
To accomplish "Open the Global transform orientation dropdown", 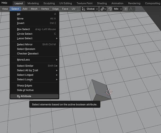I will point(90,9).
